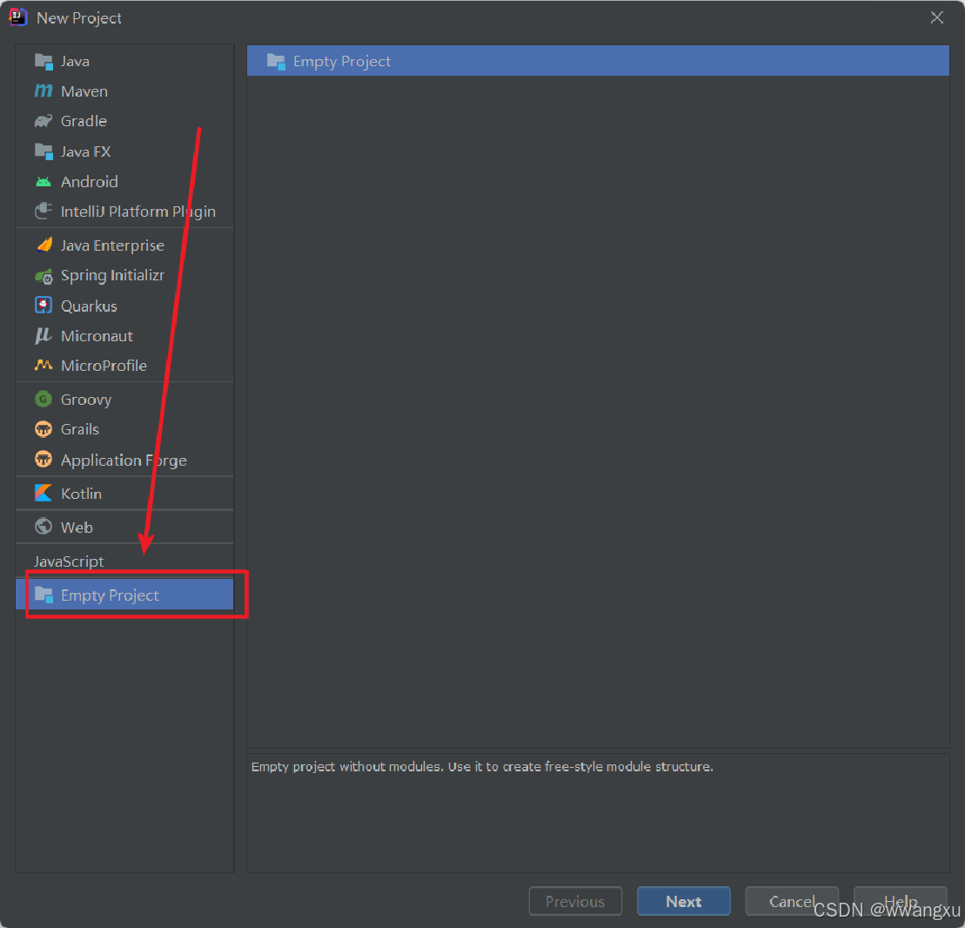This screenshot has height=928, width=965.
Task: Click the 'Empty project without modules' description text
Action: 482,767
